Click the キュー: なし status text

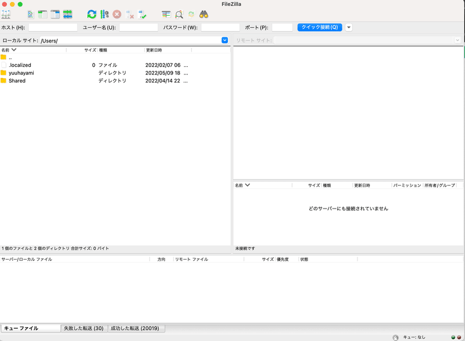click(414, 337)
